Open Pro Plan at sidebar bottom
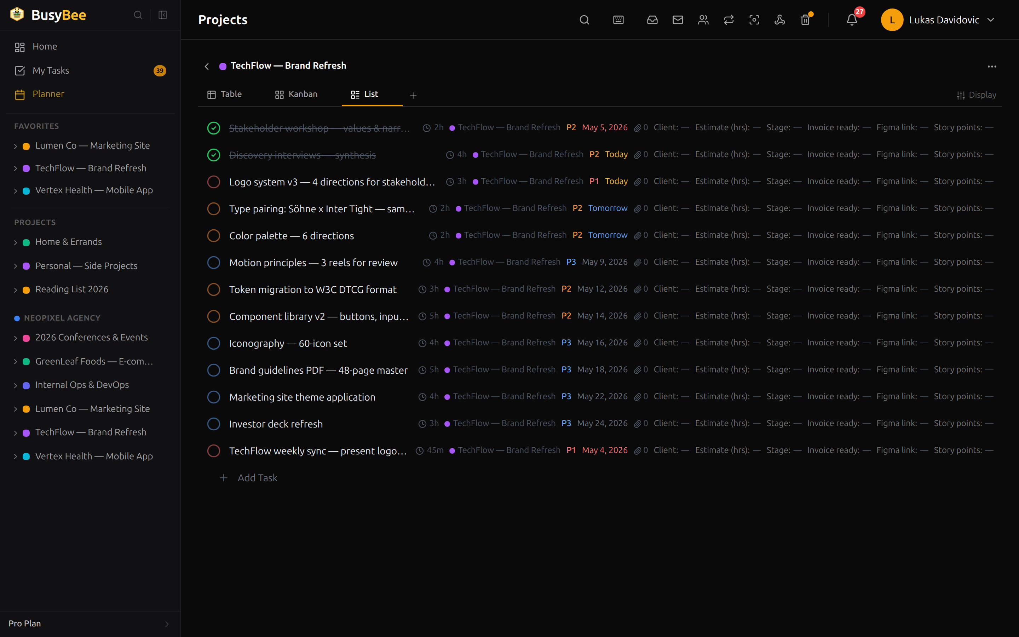 [90, 624]
